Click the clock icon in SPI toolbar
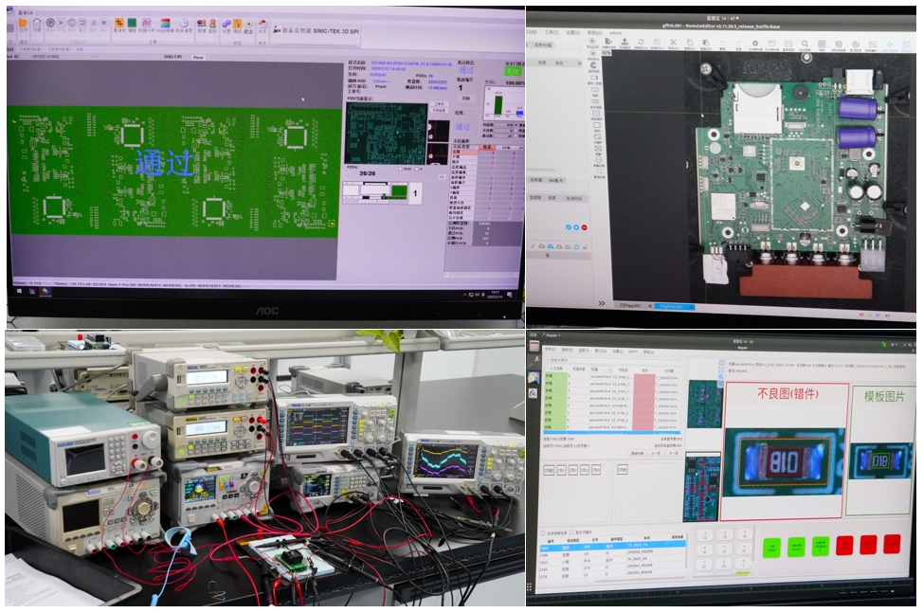 tap(183, 24)
